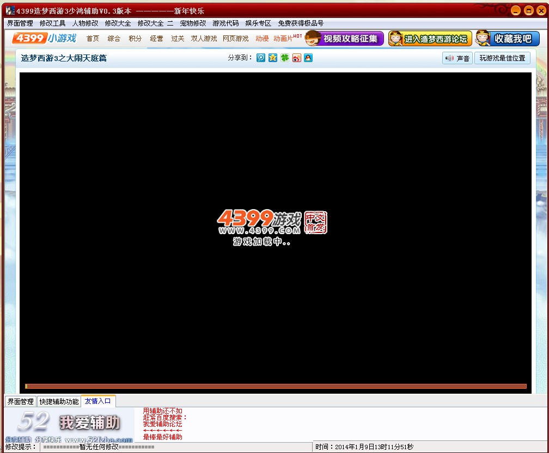
Task: Share to QQ penguin icon
Action: pos(308,58)
